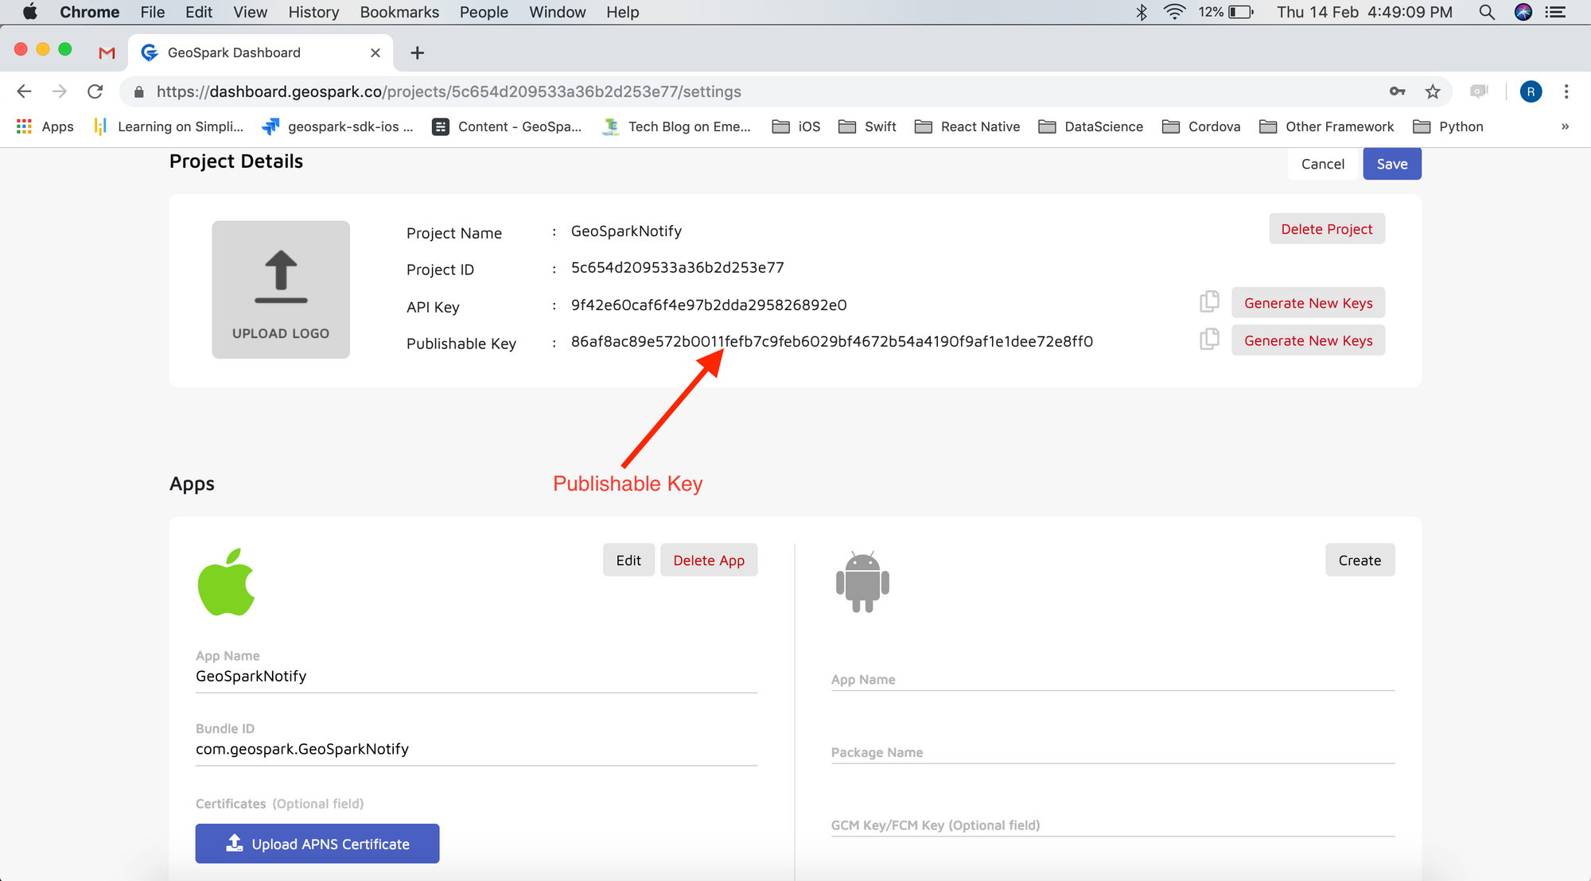1591x881 pixels.
Task: Click the Gmail pinned tab icon
Action: click(x=107, y=52)
